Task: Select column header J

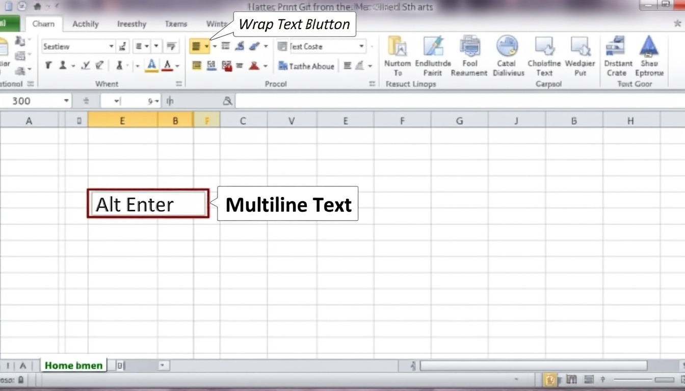Action: click(516, 121)
